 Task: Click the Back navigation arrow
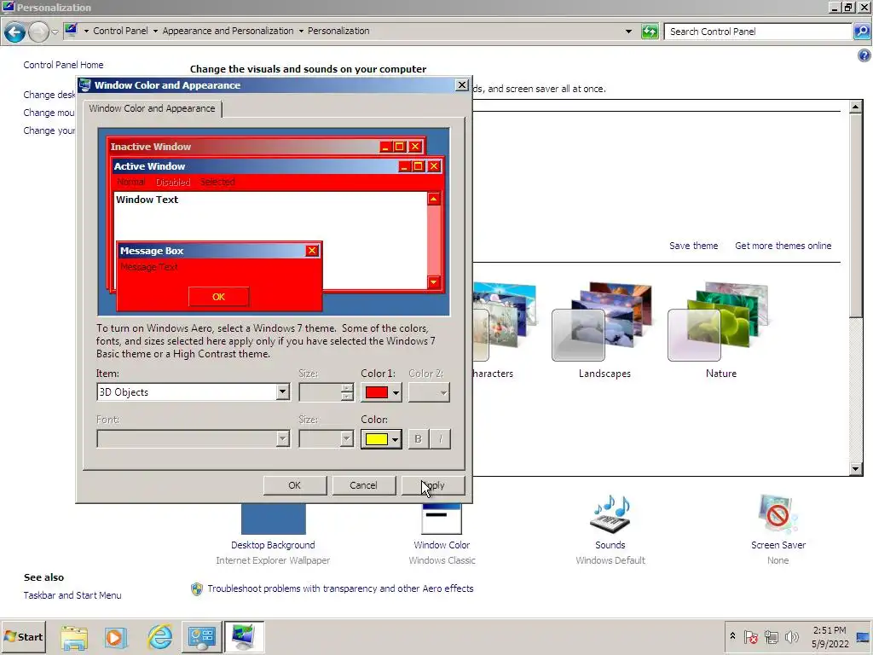coord(15,32)
